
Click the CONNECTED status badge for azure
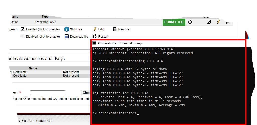pos(174,22)
